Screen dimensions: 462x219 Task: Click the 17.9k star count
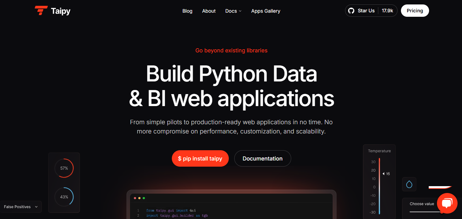[x=388, y=11]
